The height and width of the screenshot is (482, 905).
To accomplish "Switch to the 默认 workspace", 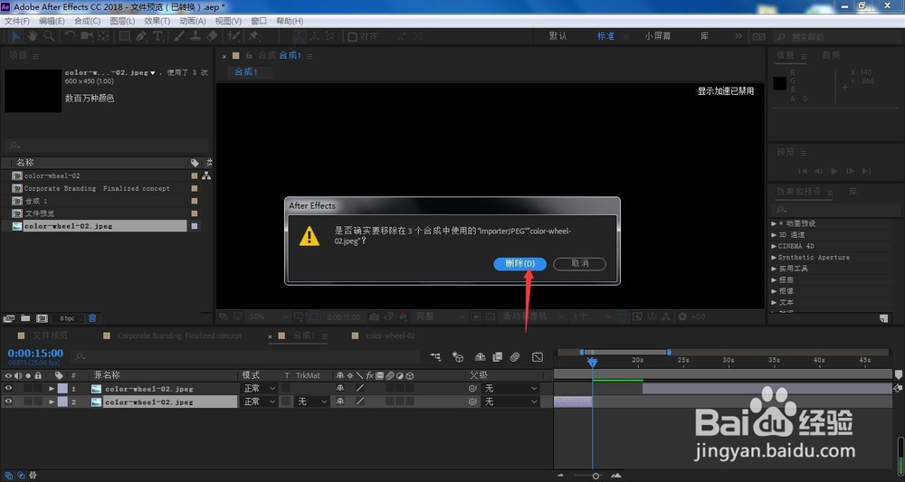I will [558, 36].
